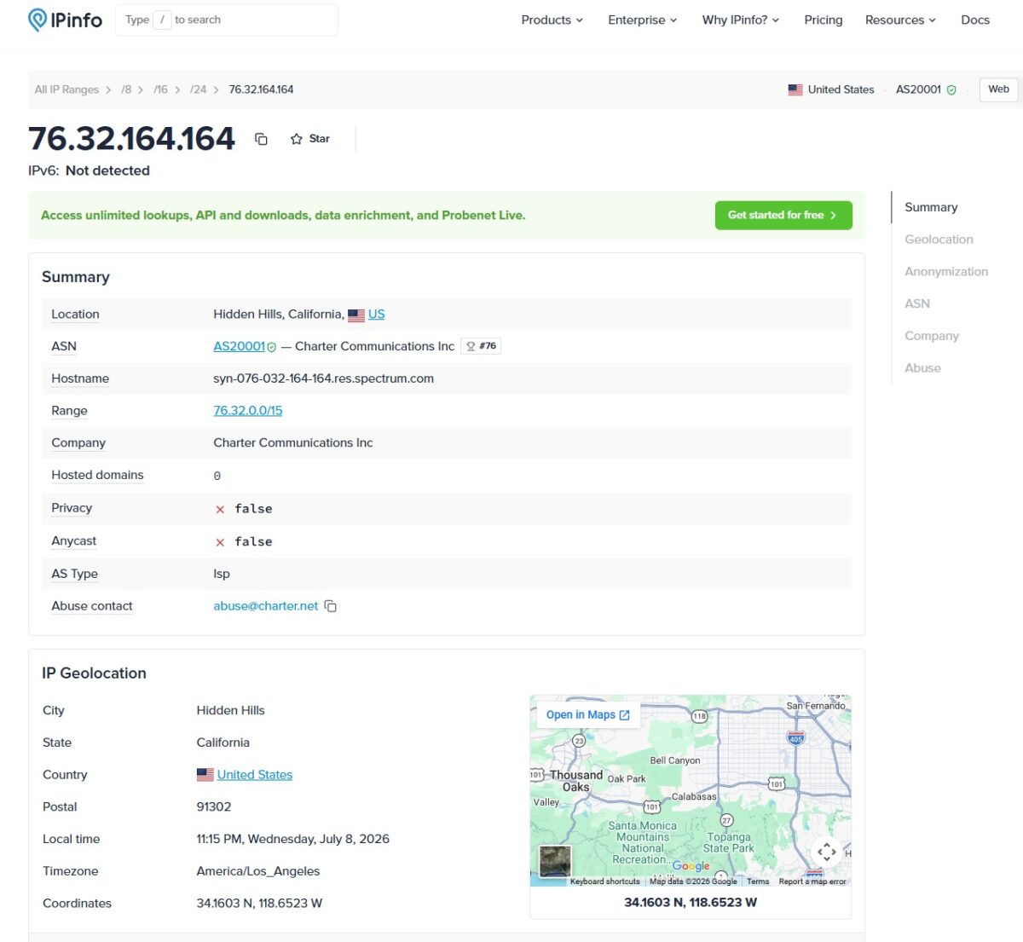Click Open in Maps link
This screenshot has width=1023, height=942.
[x=587, y=715]
